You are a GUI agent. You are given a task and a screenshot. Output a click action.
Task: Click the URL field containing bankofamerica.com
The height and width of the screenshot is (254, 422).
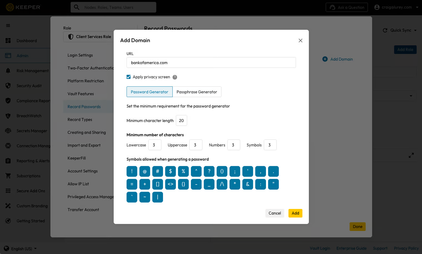(x=211, y=63)
